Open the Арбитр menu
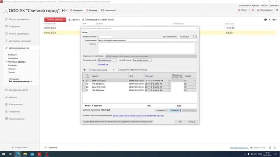This screenshot has width=280, height=157. click(x=255, y=6)
